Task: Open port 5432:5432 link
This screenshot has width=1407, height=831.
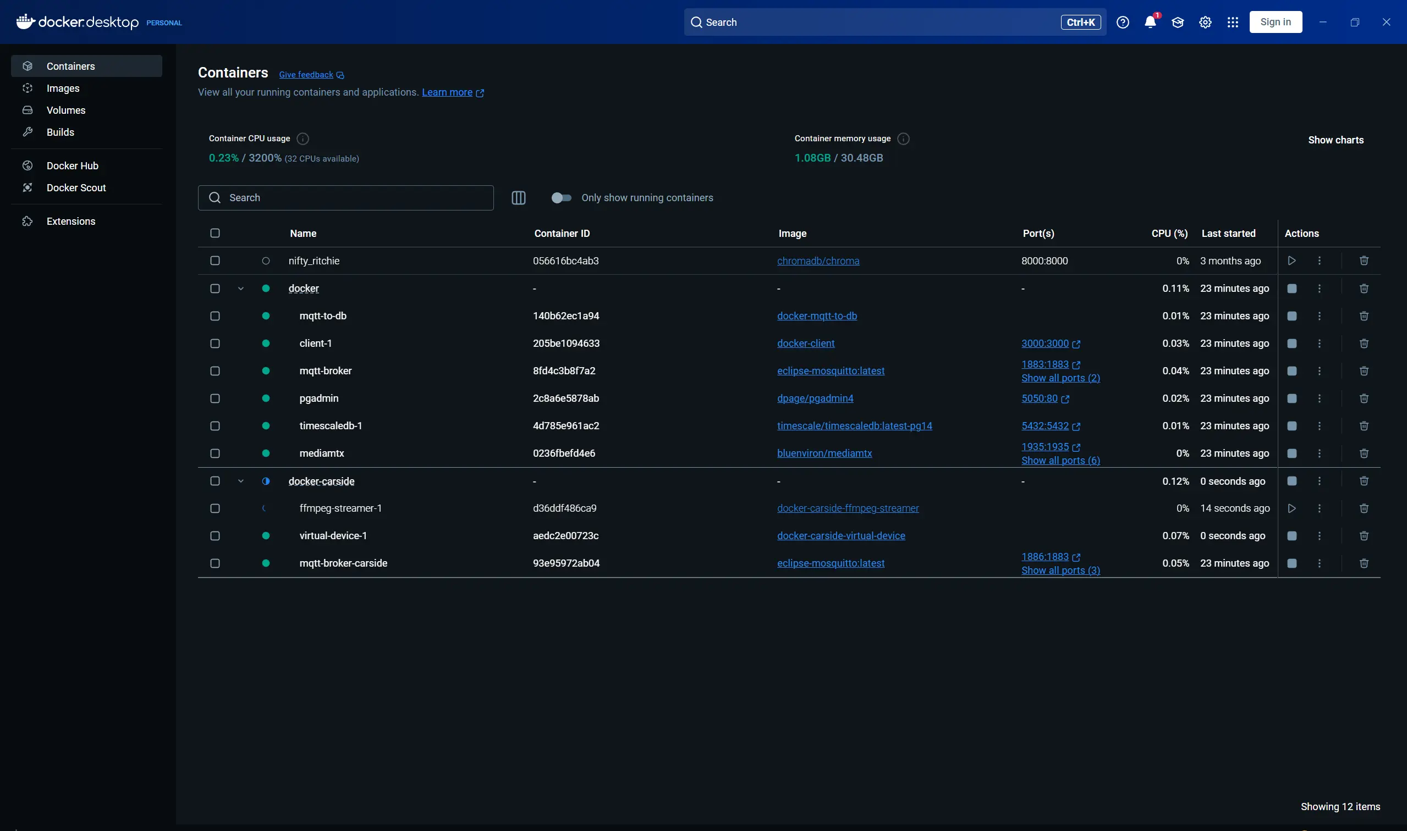Action: click(1050, 425)
